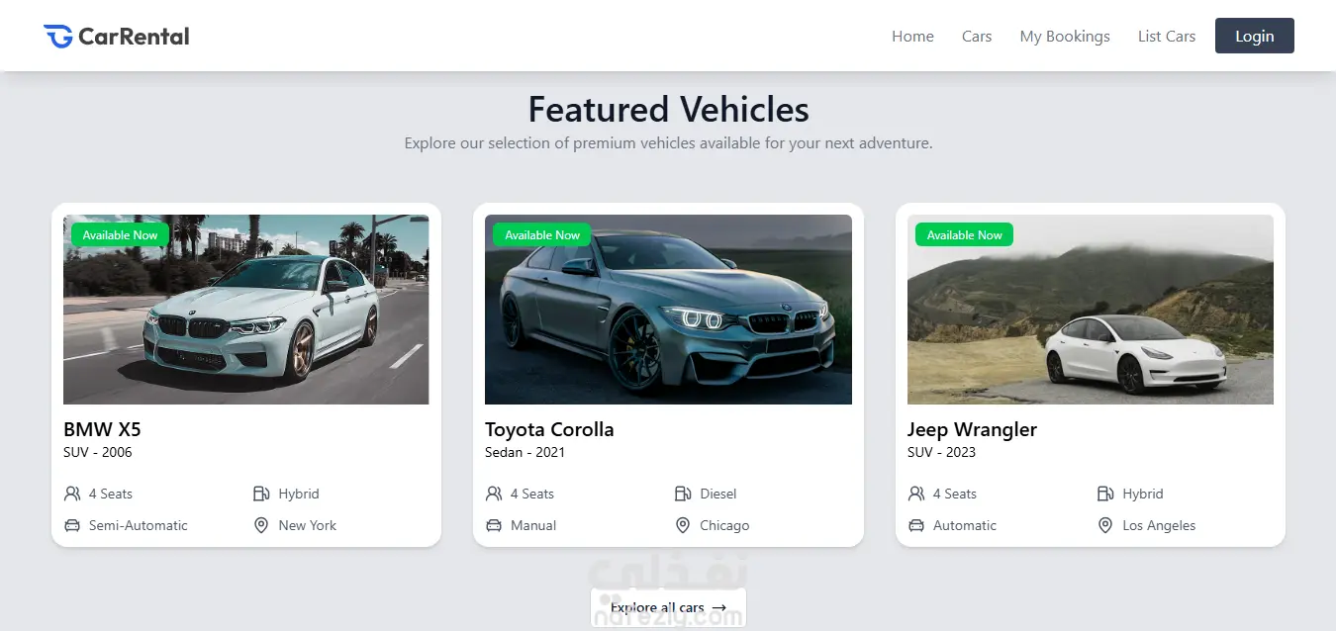Click the location pin beside Los Angeles

click(1105, 525)
